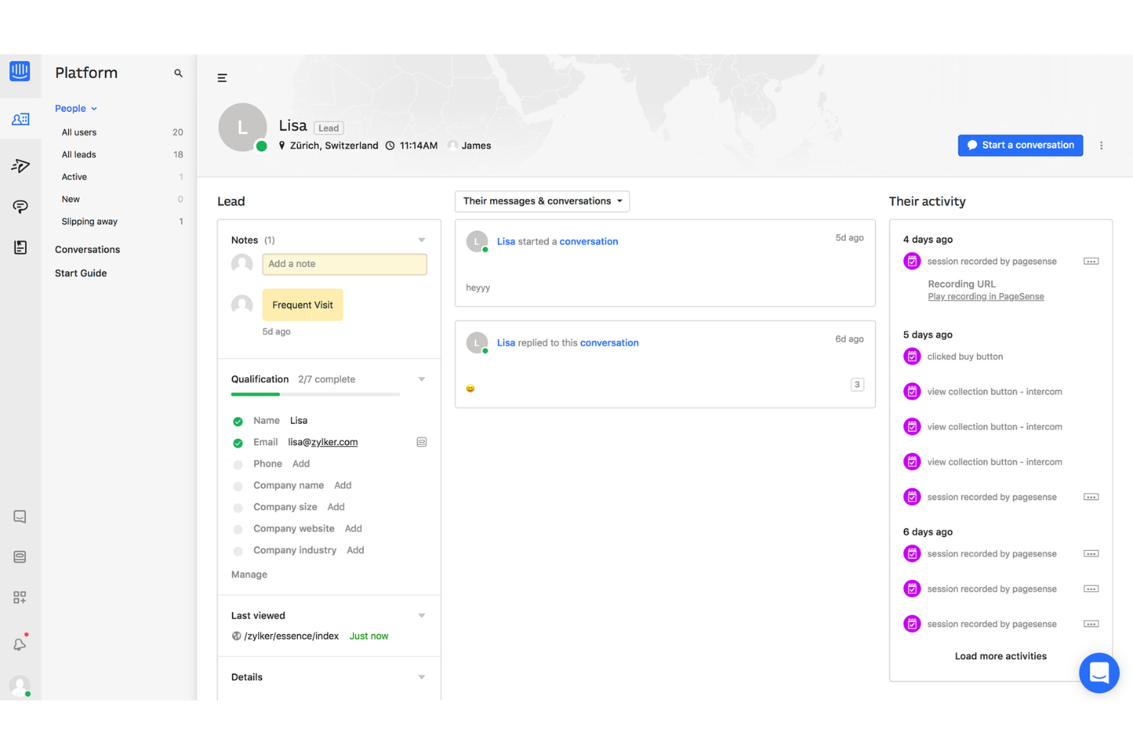Collapse the Qualification section
Screen dimensions: 1133x755
(421, 379)
